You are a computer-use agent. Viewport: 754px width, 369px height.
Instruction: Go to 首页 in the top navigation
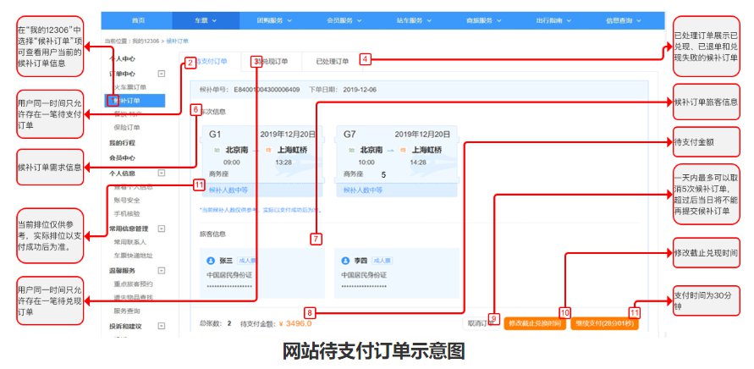(x=139, y=20)
